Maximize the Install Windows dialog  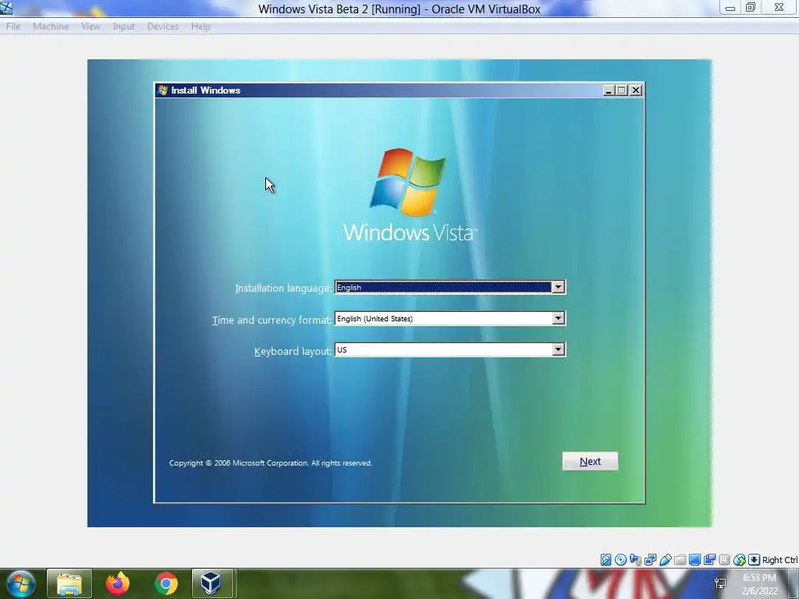(622, 90)
